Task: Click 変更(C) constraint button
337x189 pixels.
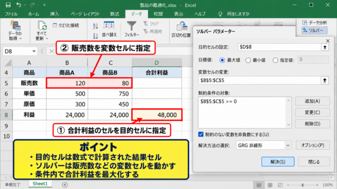Action: pyautogui.click(x=312, y=112)
